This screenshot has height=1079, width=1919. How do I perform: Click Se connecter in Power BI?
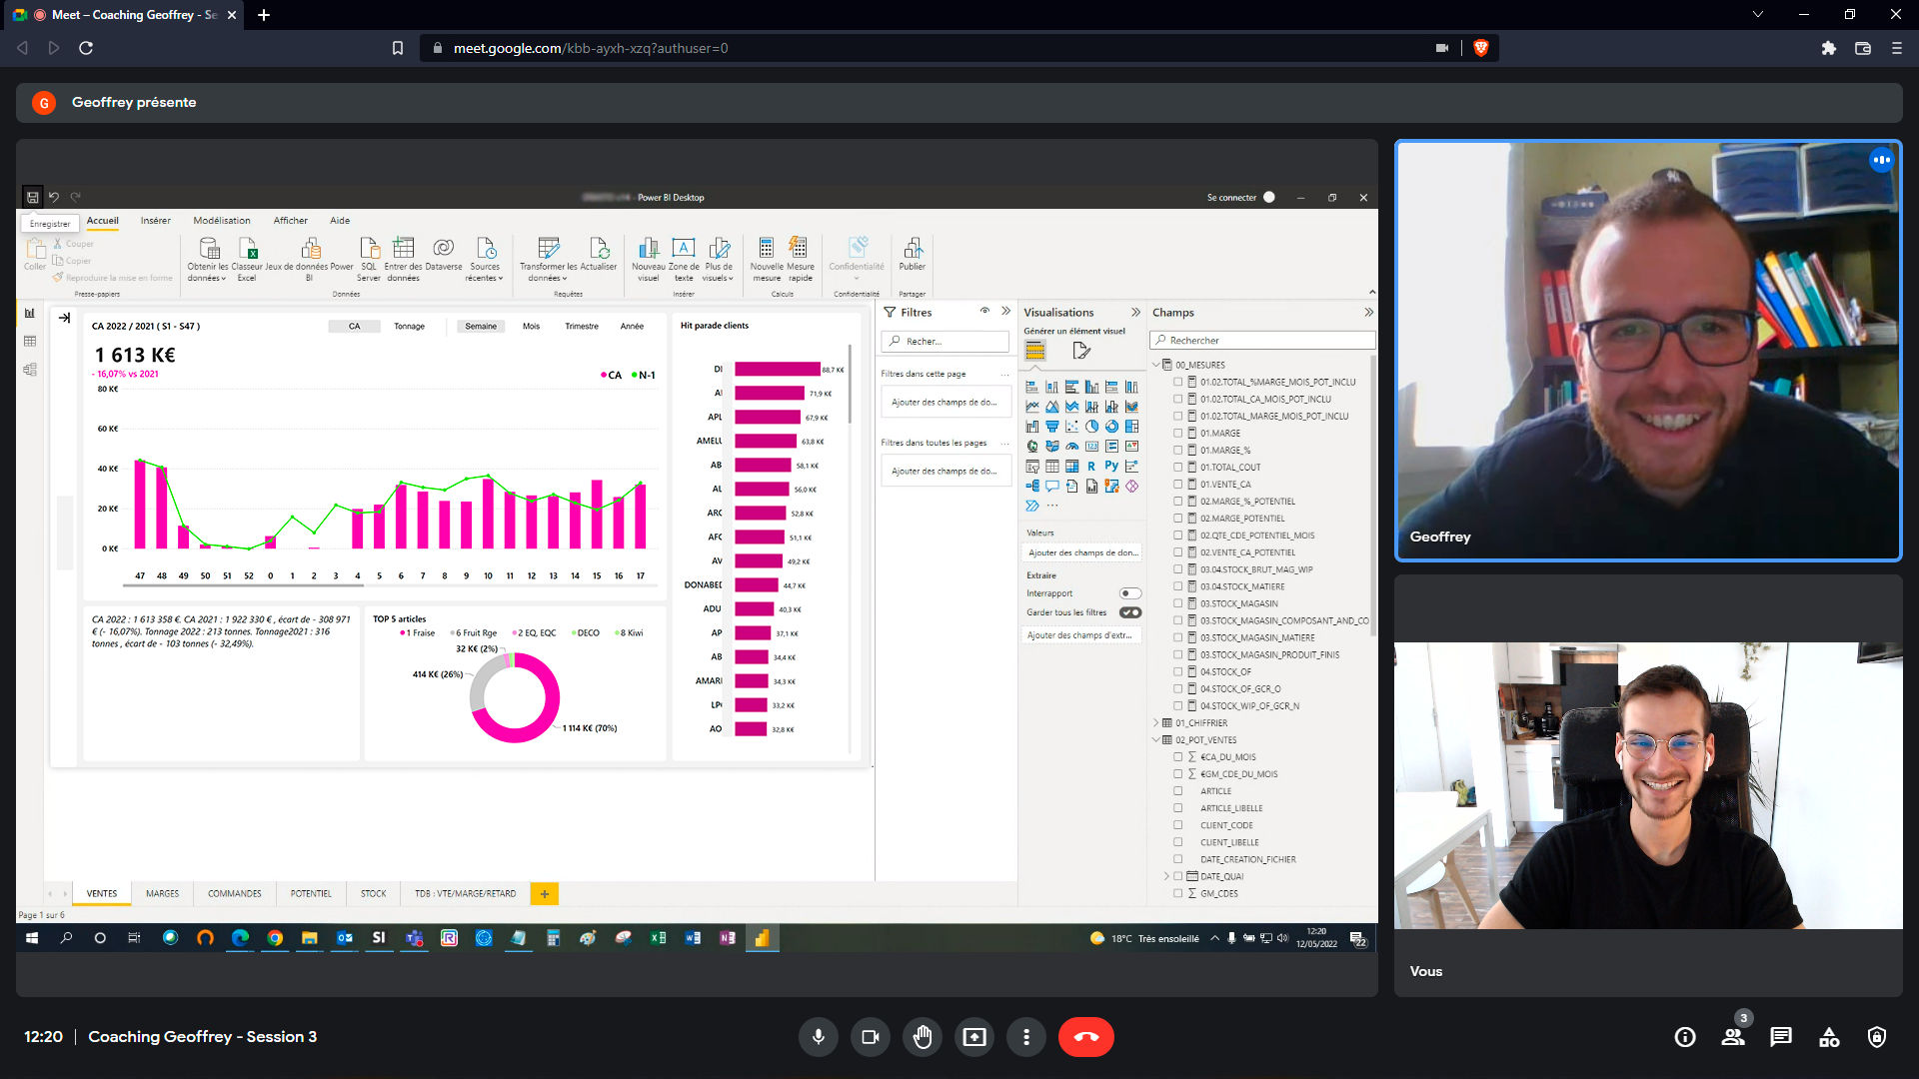[1231, 198]
